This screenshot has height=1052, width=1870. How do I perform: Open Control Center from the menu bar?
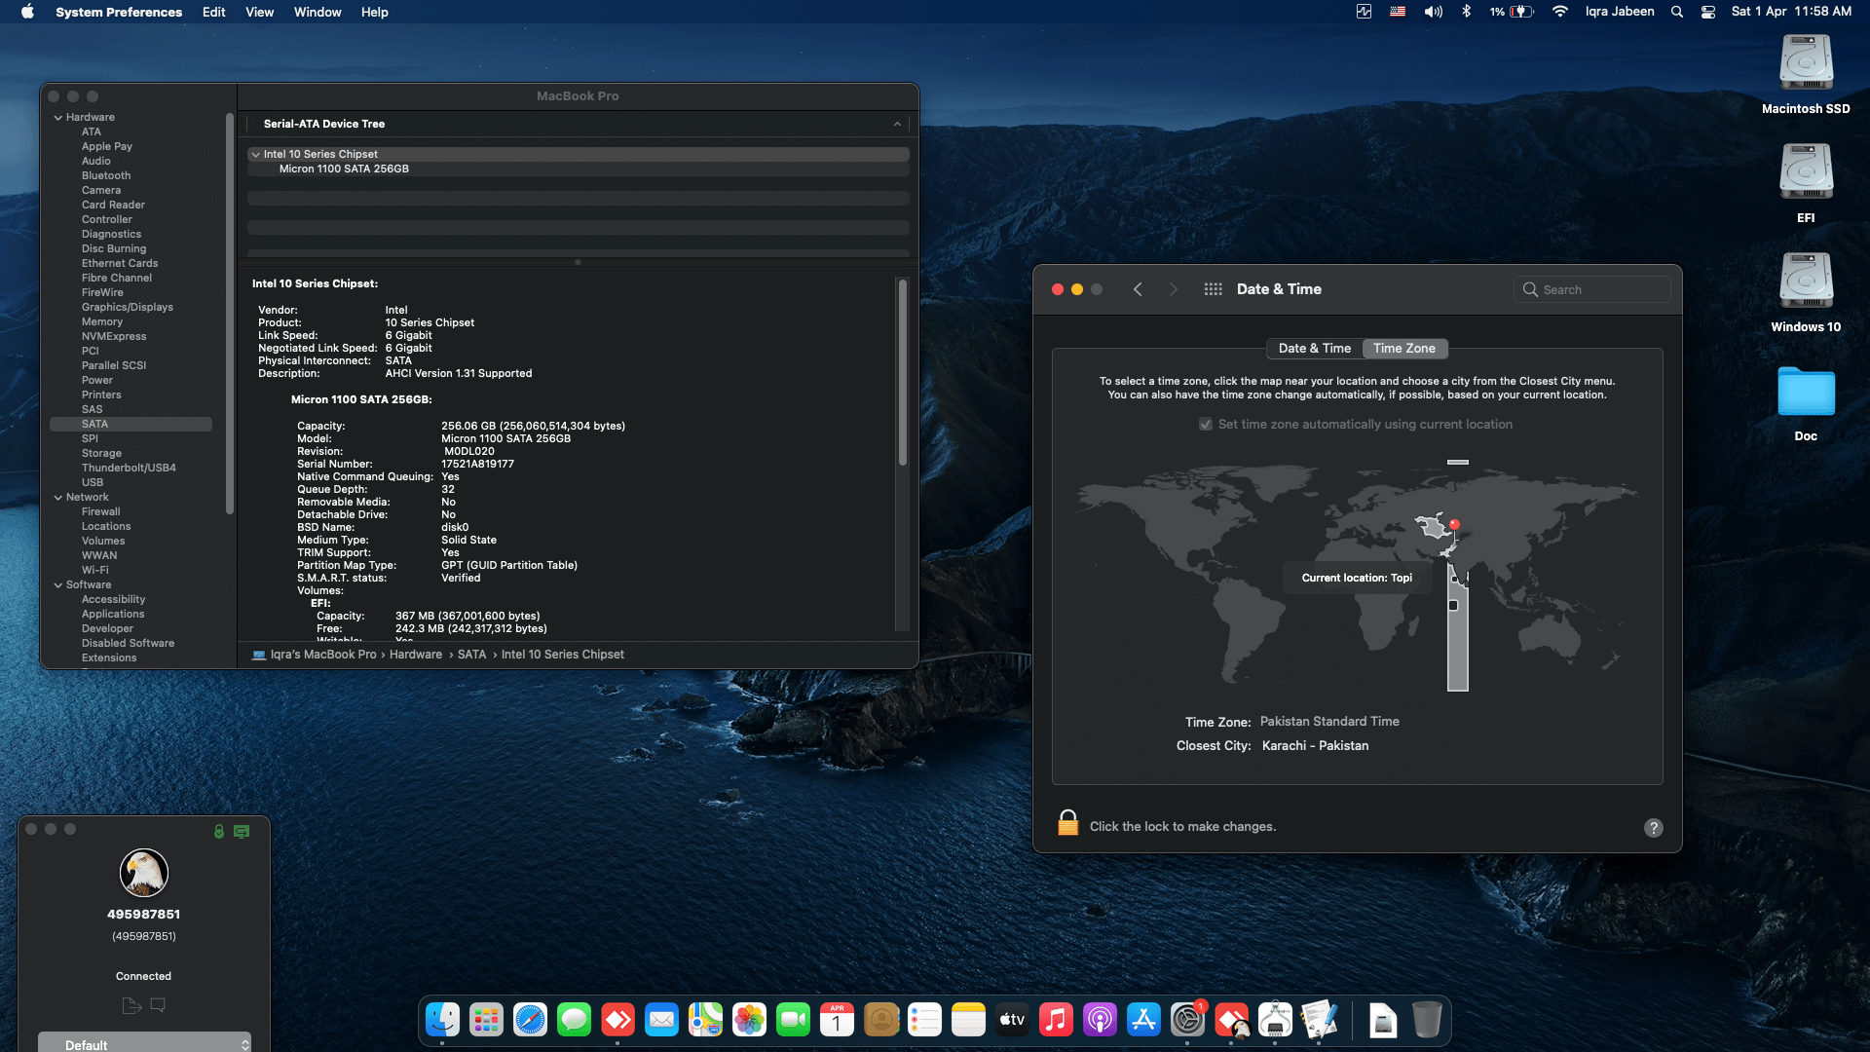1707,12
